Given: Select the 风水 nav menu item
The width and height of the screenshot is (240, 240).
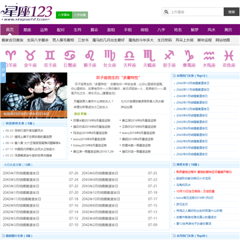Looking at the screenshot, I should point(211,30).
